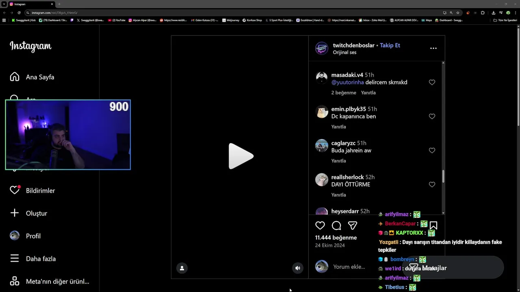This screenshot has height=292, width=520.
Task: Open emin.plbyk35's username
Action: pos(349,109)
